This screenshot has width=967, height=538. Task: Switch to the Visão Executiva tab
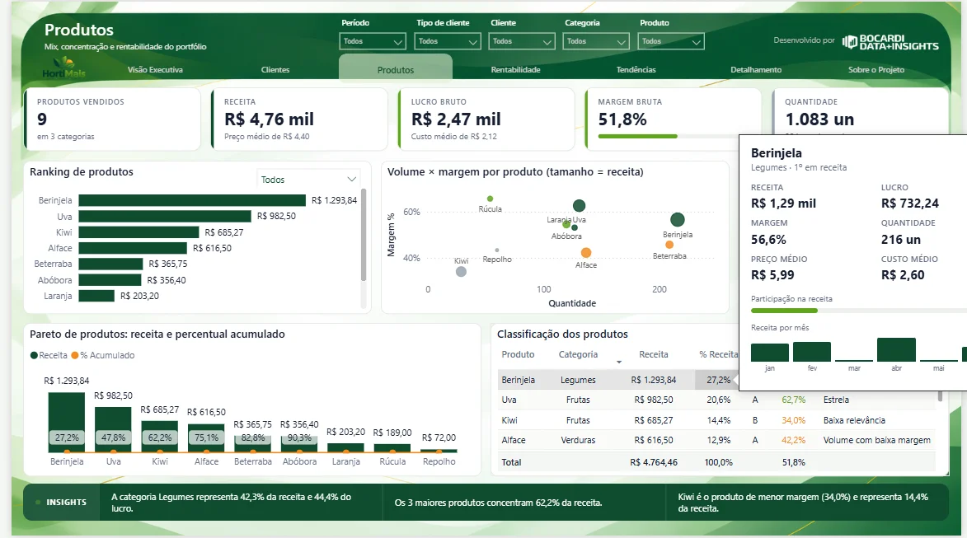[155, 70]
